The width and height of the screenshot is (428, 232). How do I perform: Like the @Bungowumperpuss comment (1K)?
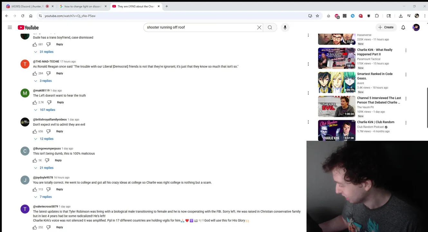pyautogui.click(x=35, y=160)
